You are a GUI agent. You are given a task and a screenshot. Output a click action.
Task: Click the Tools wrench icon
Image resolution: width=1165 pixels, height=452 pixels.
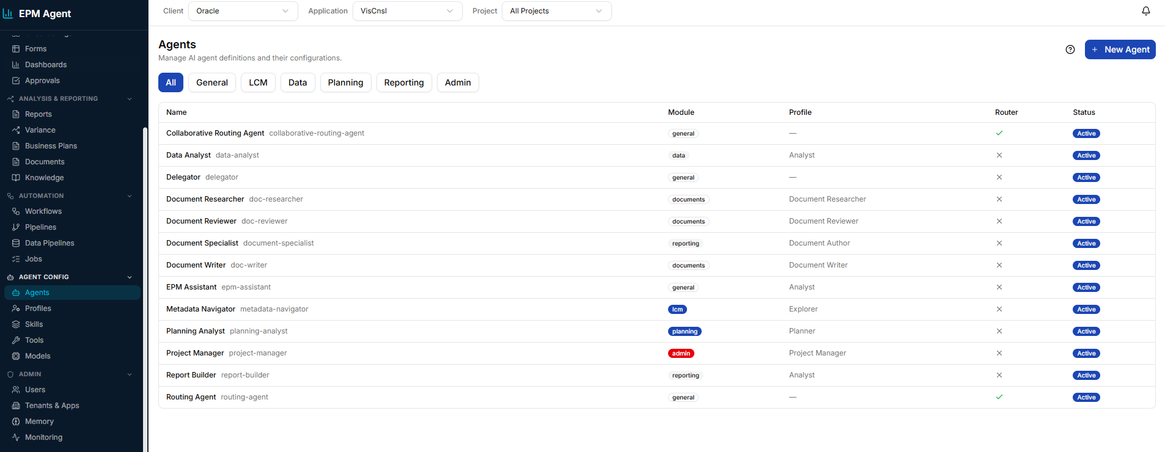(x=16, y=340)
